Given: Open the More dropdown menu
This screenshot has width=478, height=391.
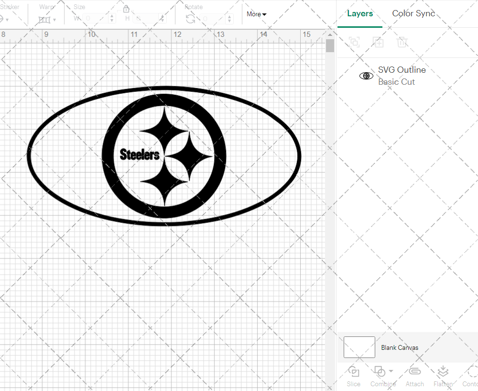Looking at the screenshot, I should (257, 14).
